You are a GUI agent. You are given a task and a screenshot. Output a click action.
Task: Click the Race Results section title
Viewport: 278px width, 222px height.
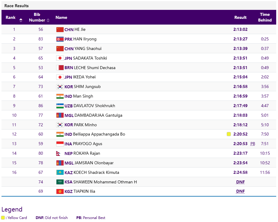[16, 6]
